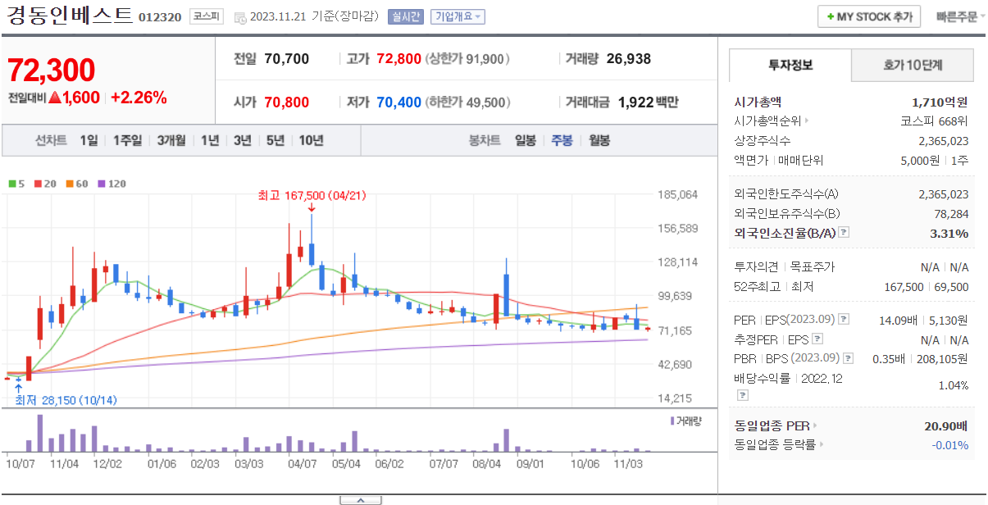Click the current price 72,300

51,71
